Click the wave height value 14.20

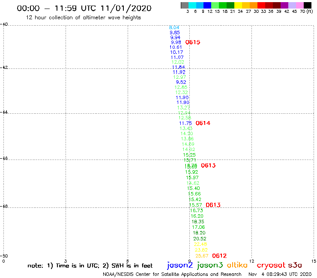[x=187, y=133]
